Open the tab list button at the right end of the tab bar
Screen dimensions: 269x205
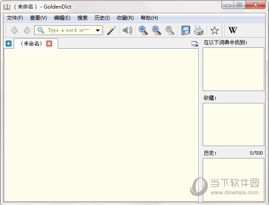[x=195, y=44]
